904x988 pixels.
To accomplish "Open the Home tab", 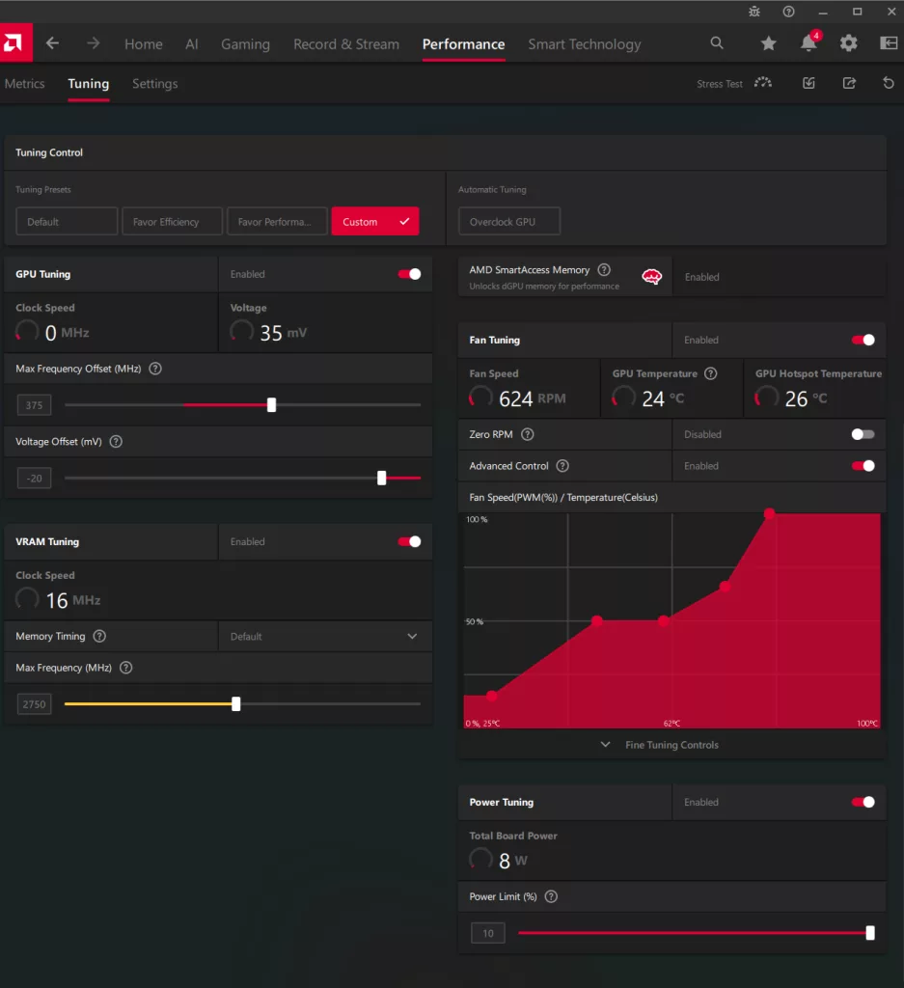I will pyautogui.click(x=144, y=44).
